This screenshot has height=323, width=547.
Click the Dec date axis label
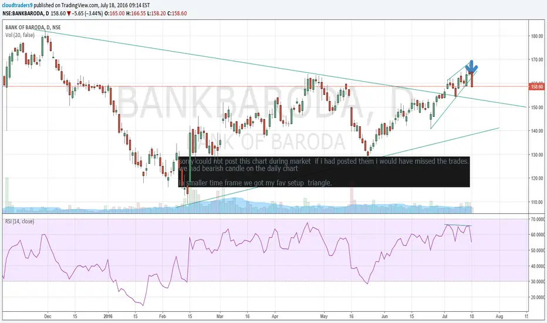click(x=48, y=317)
